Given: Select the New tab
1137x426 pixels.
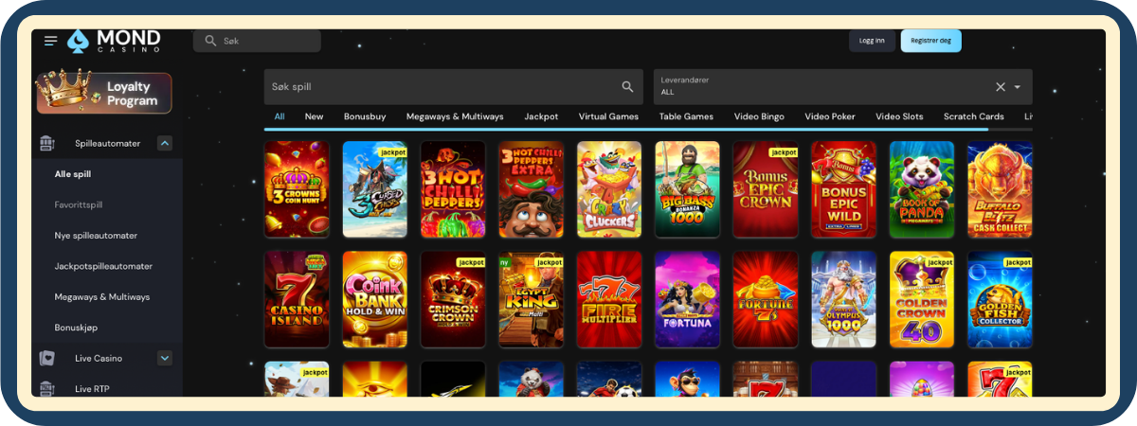Looking at the screenshot, I should [314, 116].
